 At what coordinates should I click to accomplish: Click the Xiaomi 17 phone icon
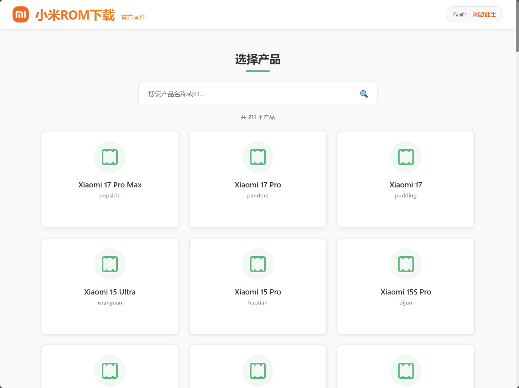(x=406, y=157)
